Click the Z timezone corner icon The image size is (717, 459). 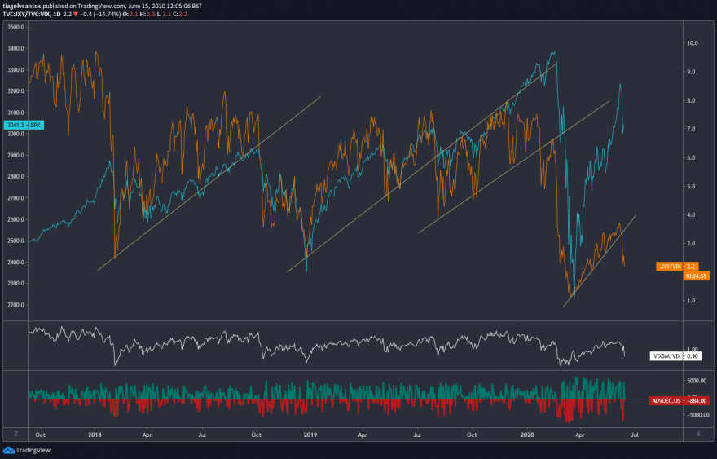pos(16,435)
